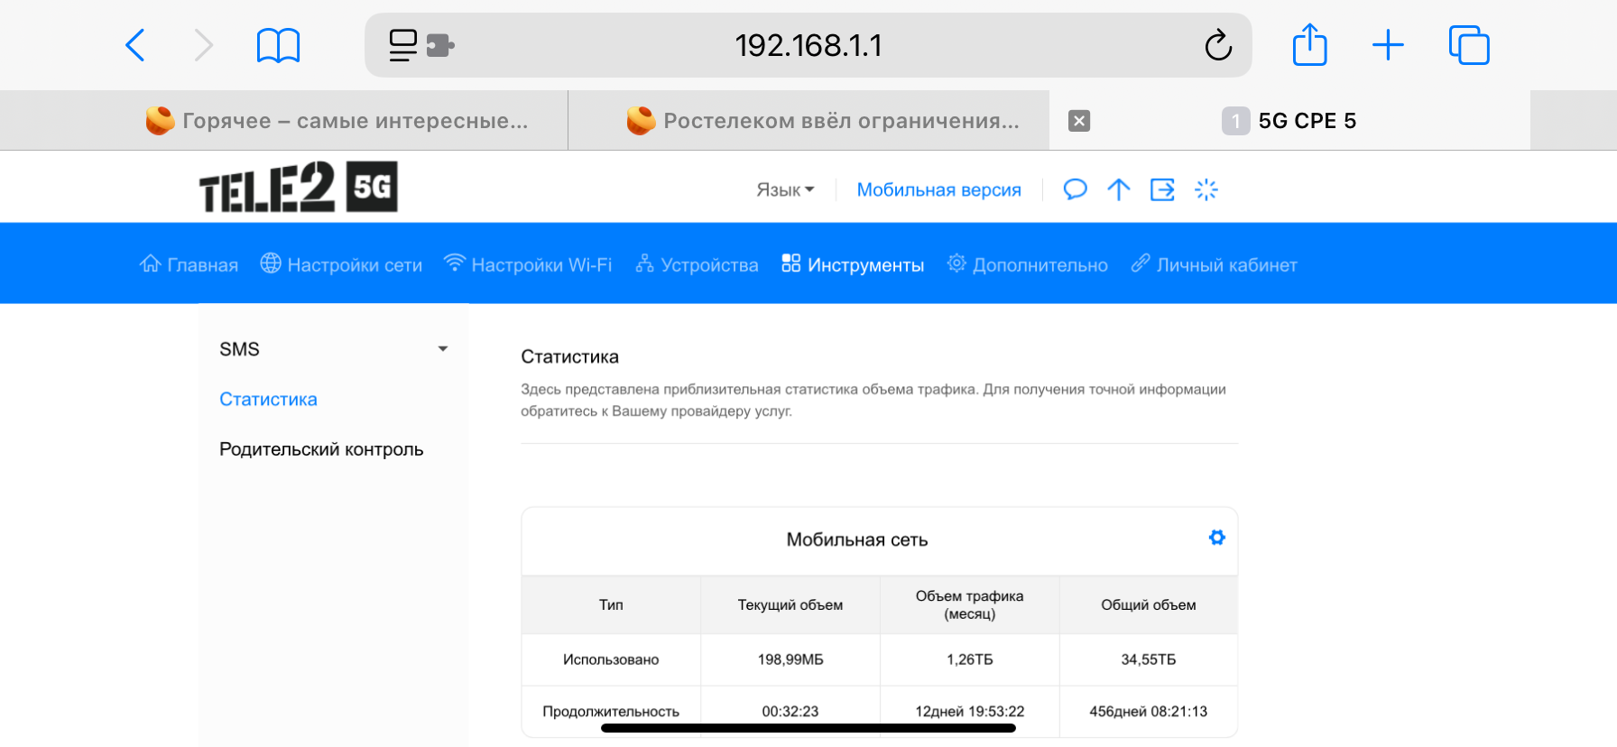Open messages speech bubble icon
Viewport: 1617px width, 747px height.
point(1075,189)
